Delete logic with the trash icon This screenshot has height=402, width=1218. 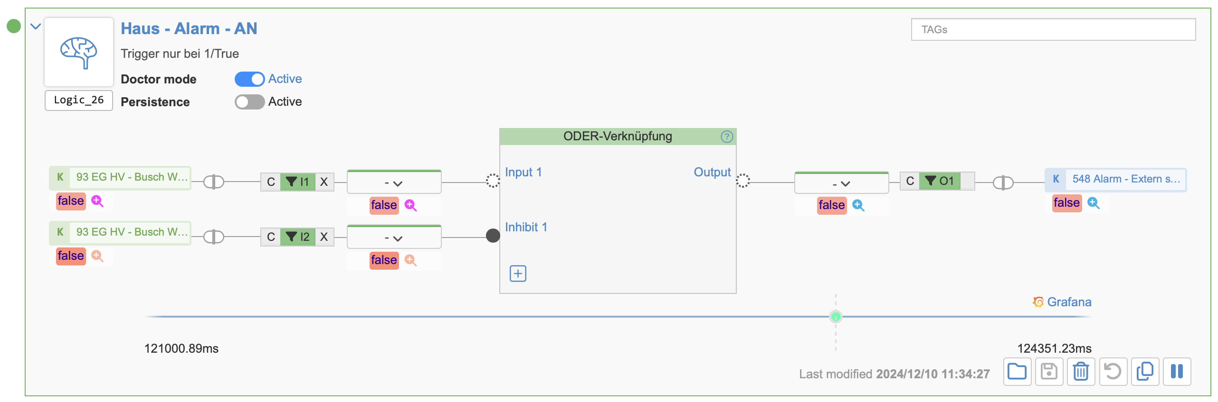point(1081,371)
